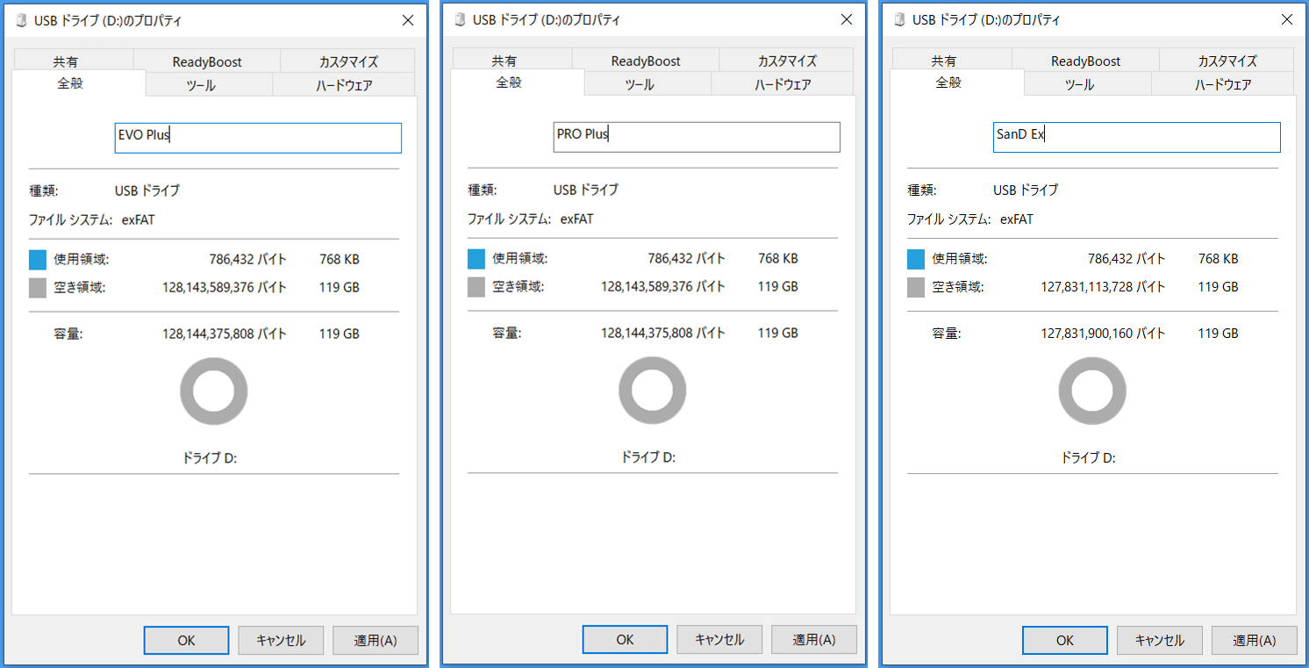Confirm with OK in EVO Plus window
Viewport: 1309px width, 668px height.
[186, 641]
